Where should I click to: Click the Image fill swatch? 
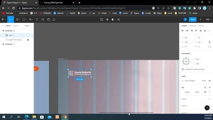tap(183, 92)
